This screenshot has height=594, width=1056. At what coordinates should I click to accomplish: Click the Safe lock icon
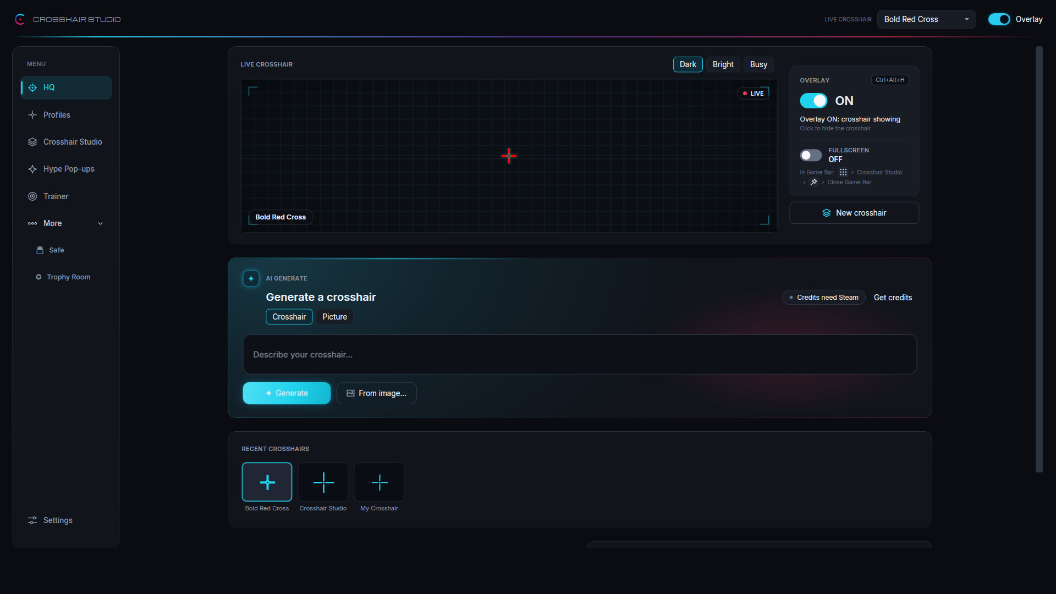40,250
